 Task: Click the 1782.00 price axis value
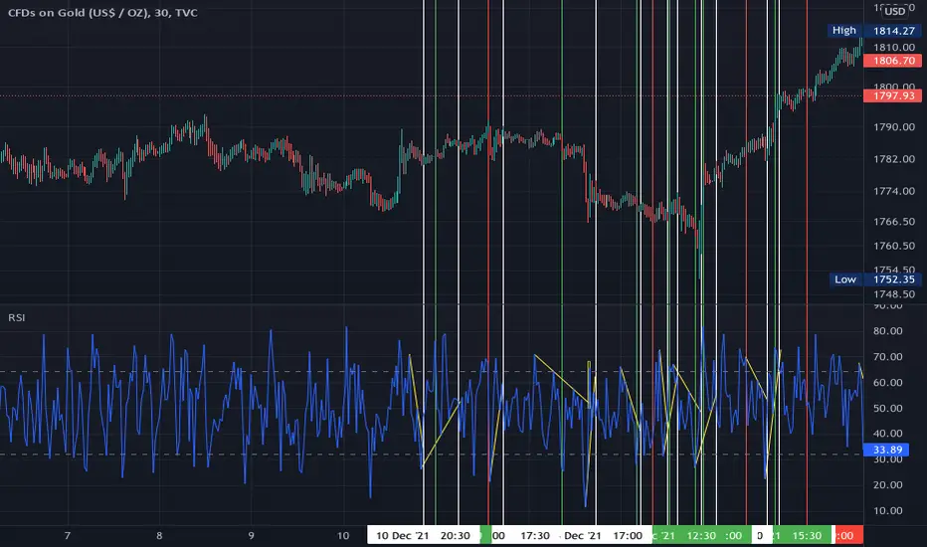(x=894, y=159)
